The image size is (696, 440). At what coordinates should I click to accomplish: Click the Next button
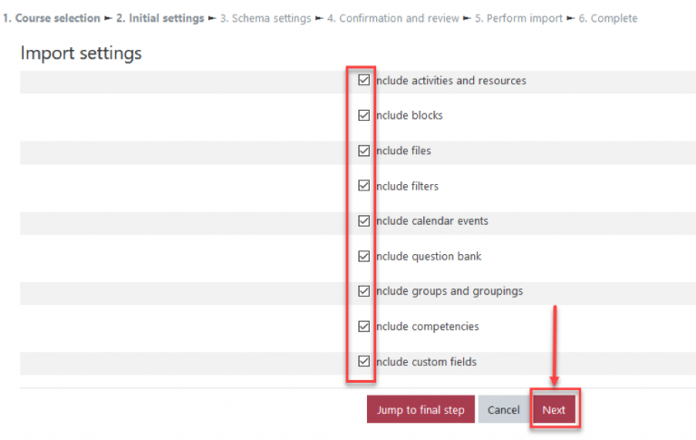(554, 409)
